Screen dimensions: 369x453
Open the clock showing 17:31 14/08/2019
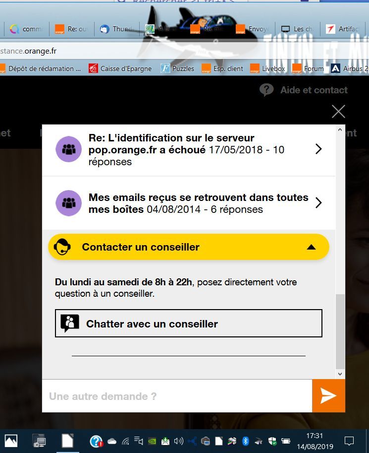tap(315, 441)
